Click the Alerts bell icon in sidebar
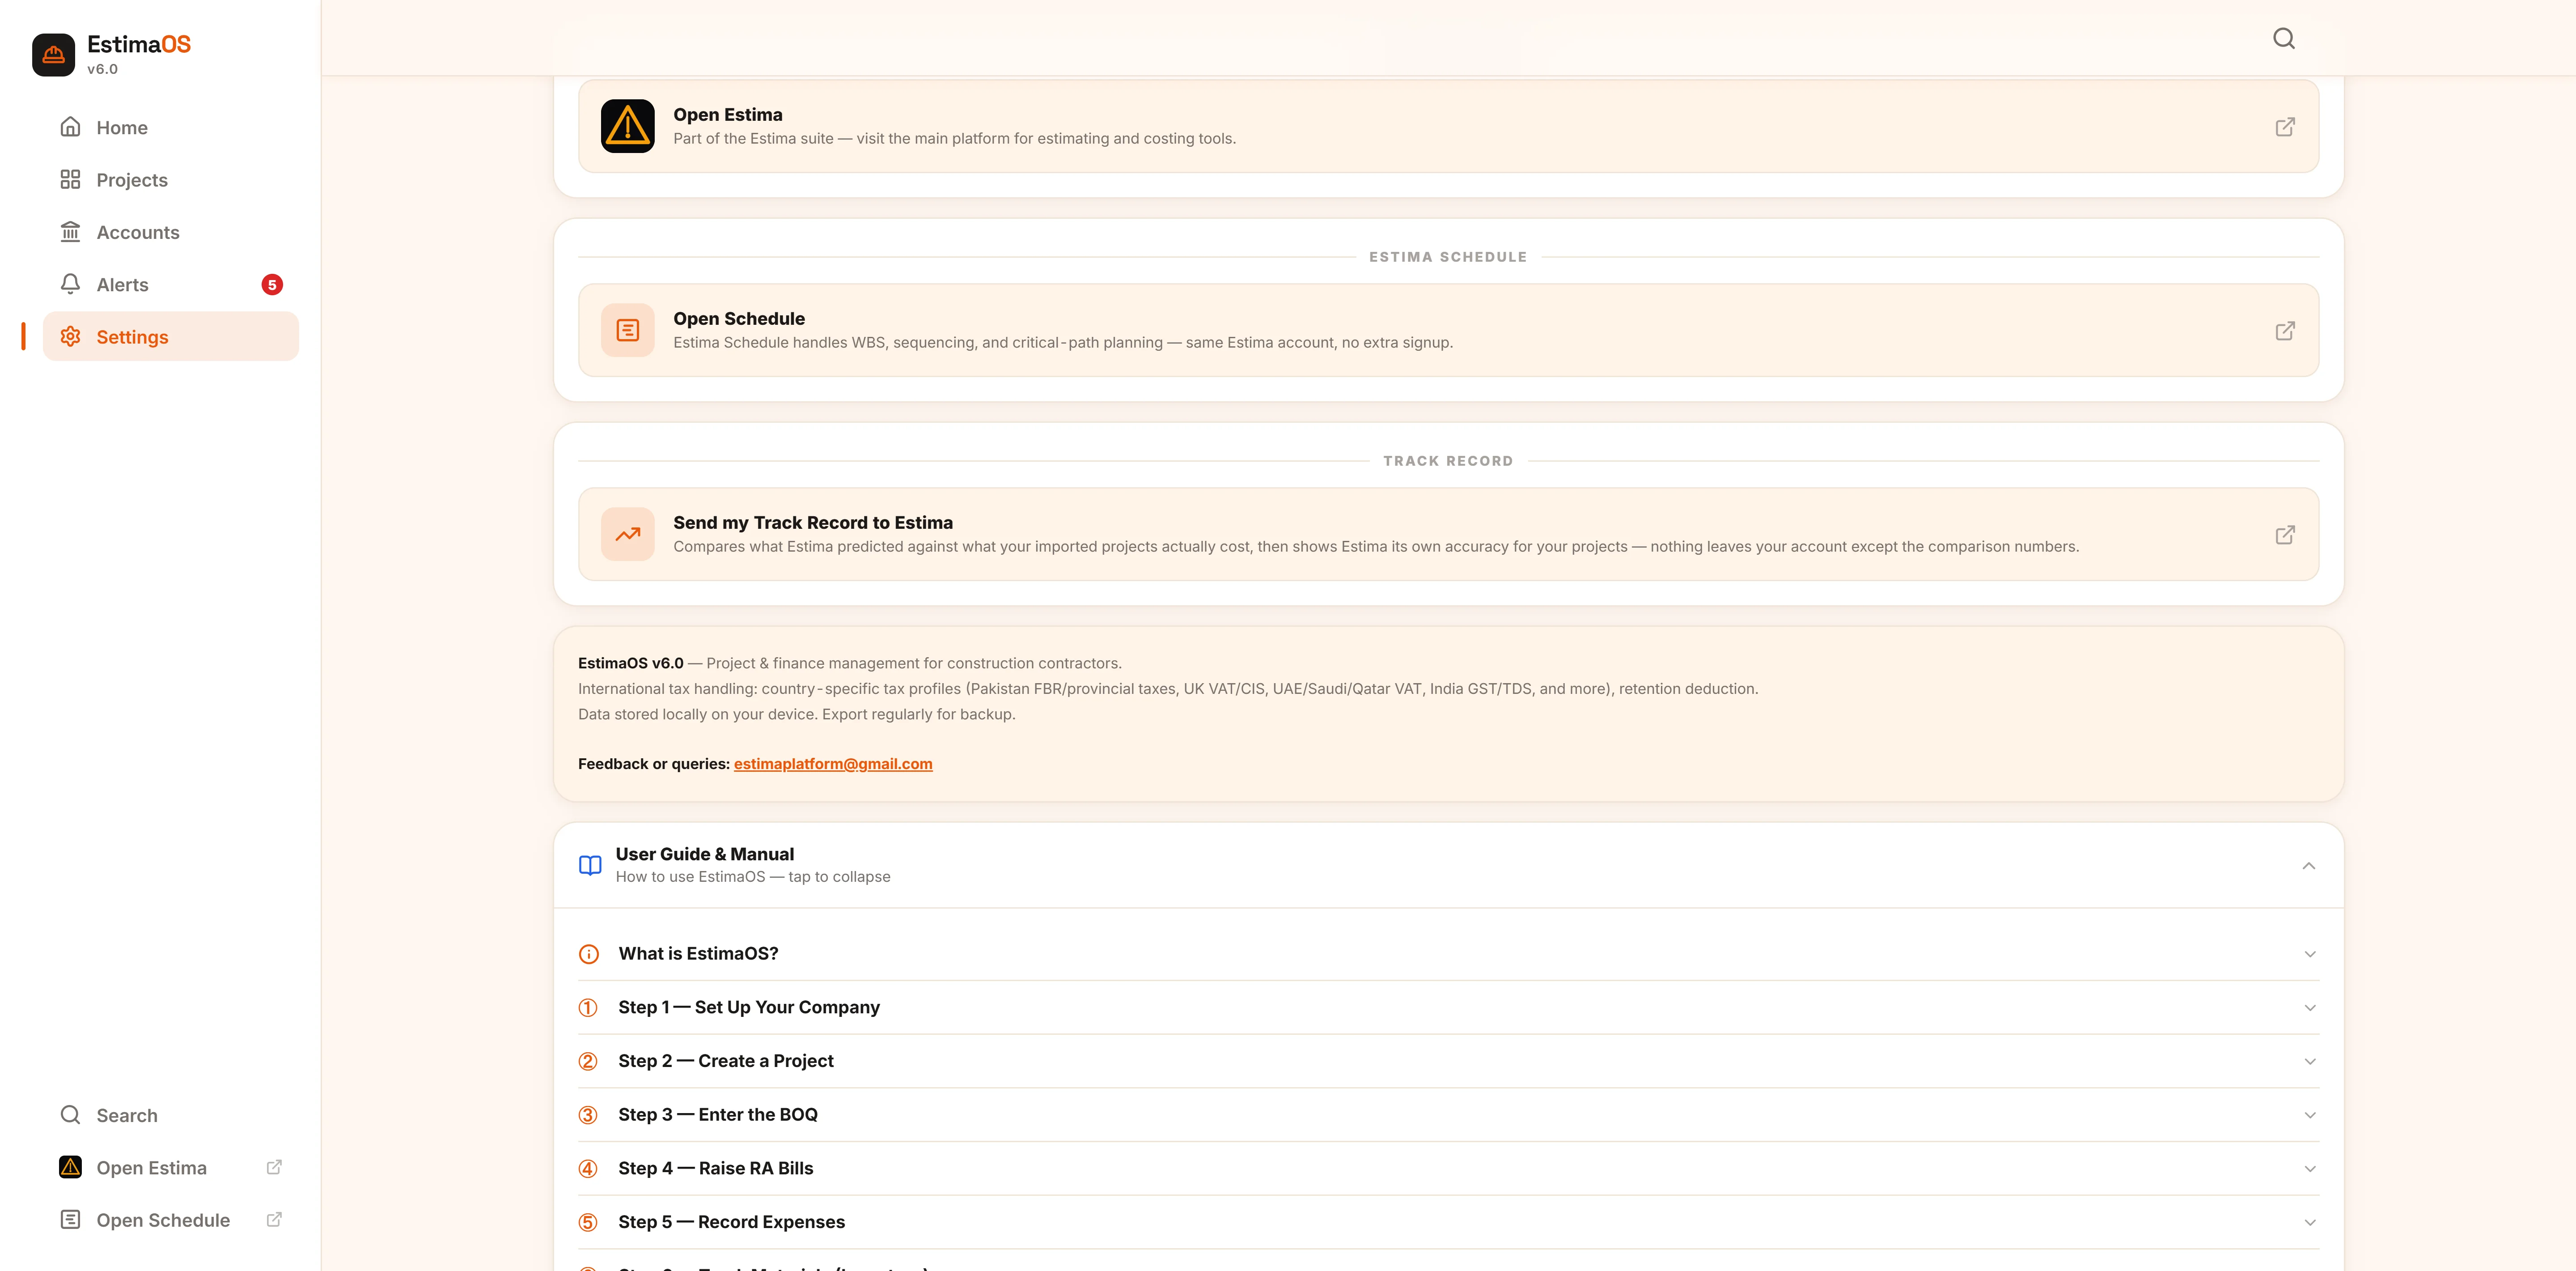Screen dimensions: 2576x1271 [70, 284]
